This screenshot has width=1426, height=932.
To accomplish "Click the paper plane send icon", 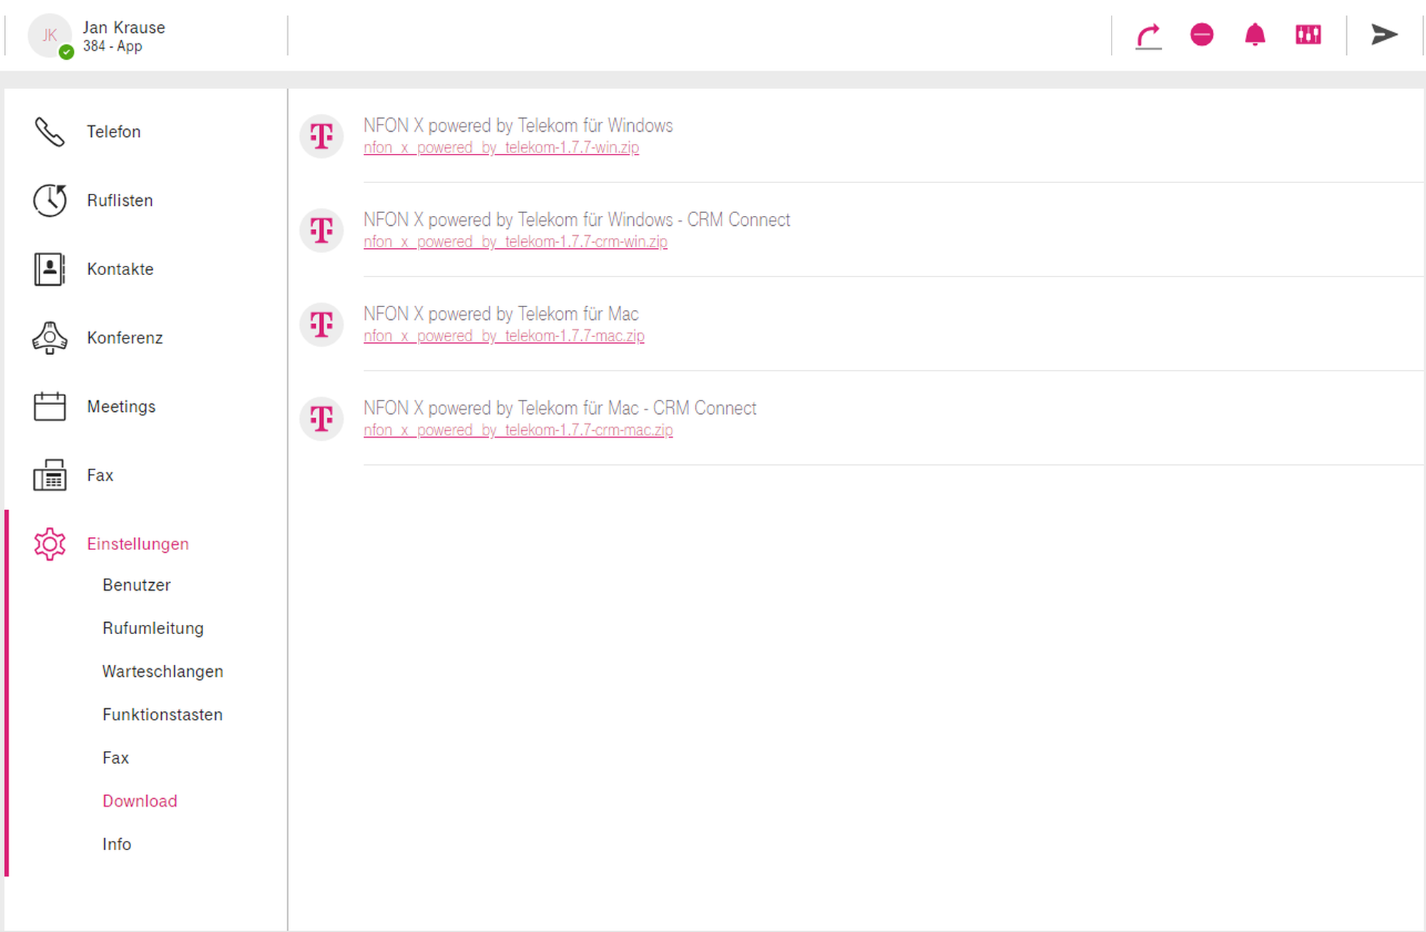I will pyautogui.click(x=1384, y=35).
